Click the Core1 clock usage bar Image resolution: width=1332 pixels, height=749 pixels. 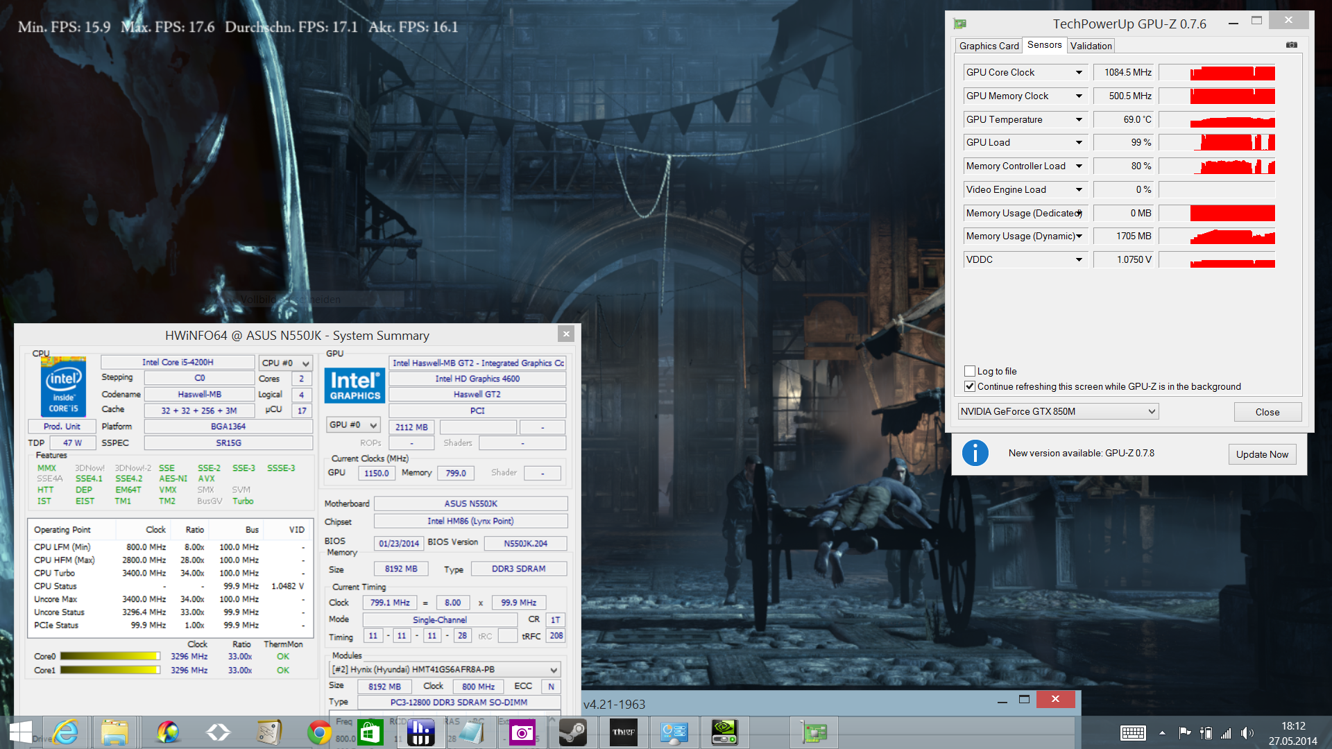pos(110,670)
